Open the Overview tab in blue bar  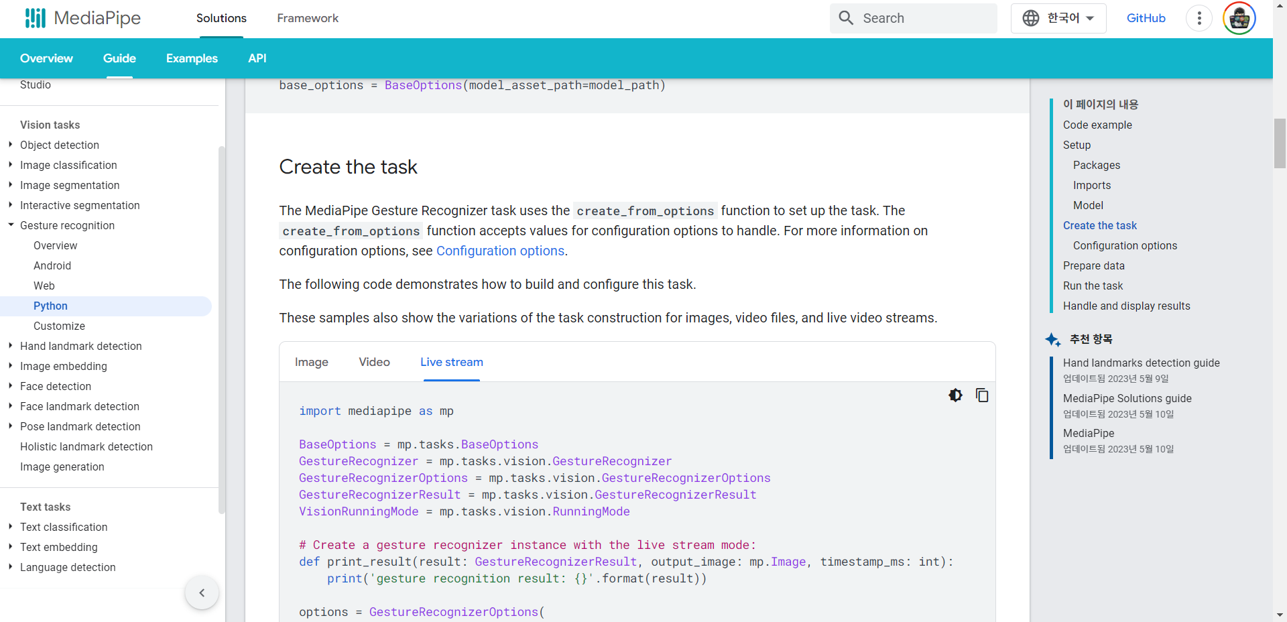click(x=46, y=58)
